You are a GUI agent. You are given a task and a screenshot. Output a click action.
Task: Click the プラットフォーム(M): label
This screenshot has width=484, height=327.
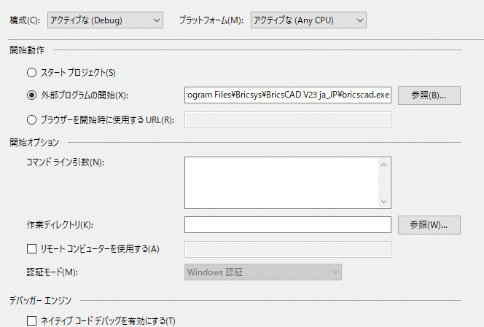click(x=211, y=20)
